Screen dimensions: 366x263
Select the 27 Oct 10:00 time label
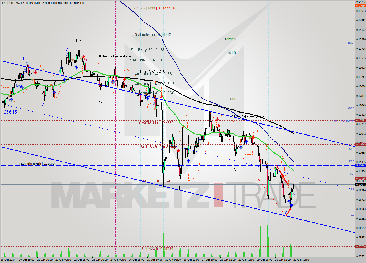coord(210,260)
